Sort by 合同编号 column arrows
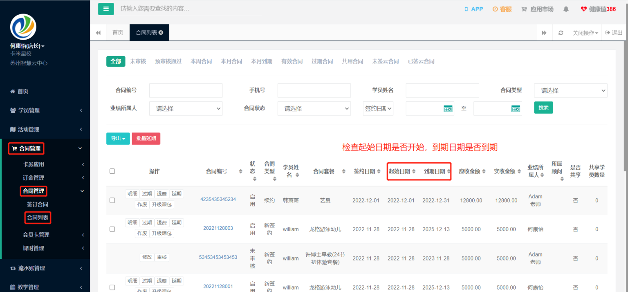The height and width of the screenshot is (292, 628). pyautogui.click(x=240, y=172)
